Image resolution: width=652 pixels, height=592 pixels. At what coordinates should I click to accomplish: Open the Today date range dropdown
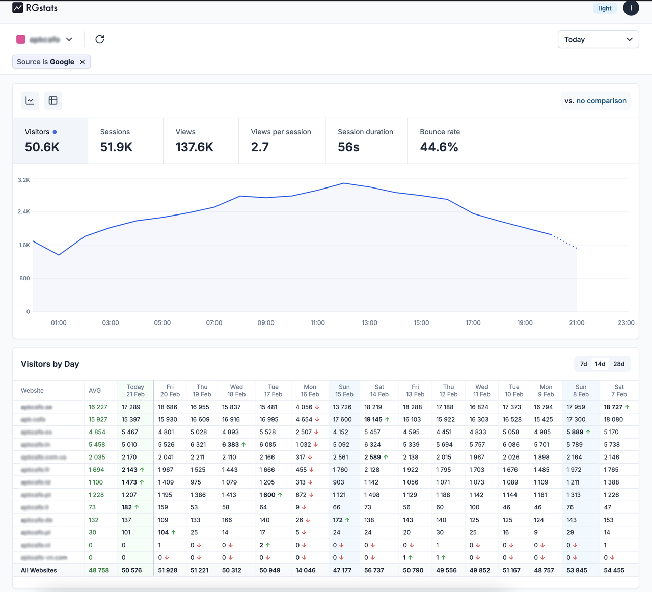point(598,39)
